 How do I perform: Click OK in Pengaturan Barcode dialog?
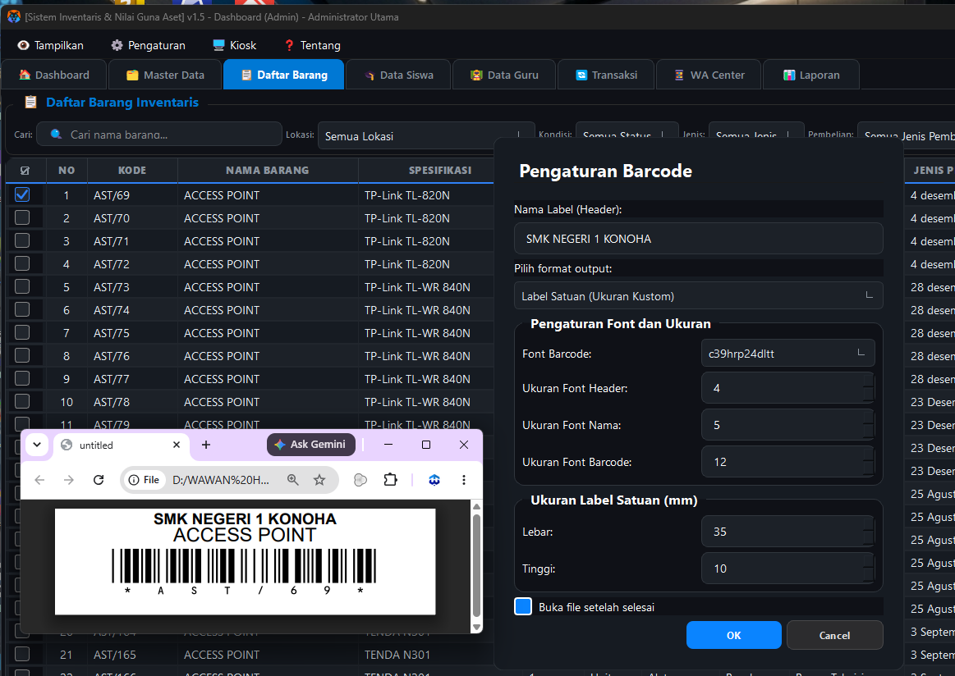pos(733,635)
